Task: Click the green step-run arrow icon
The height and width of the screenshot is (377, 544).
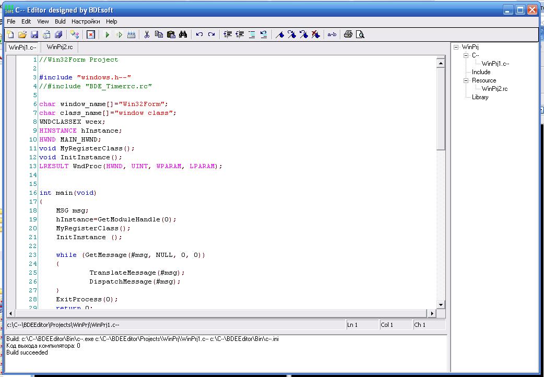Action: coord(119,34)
